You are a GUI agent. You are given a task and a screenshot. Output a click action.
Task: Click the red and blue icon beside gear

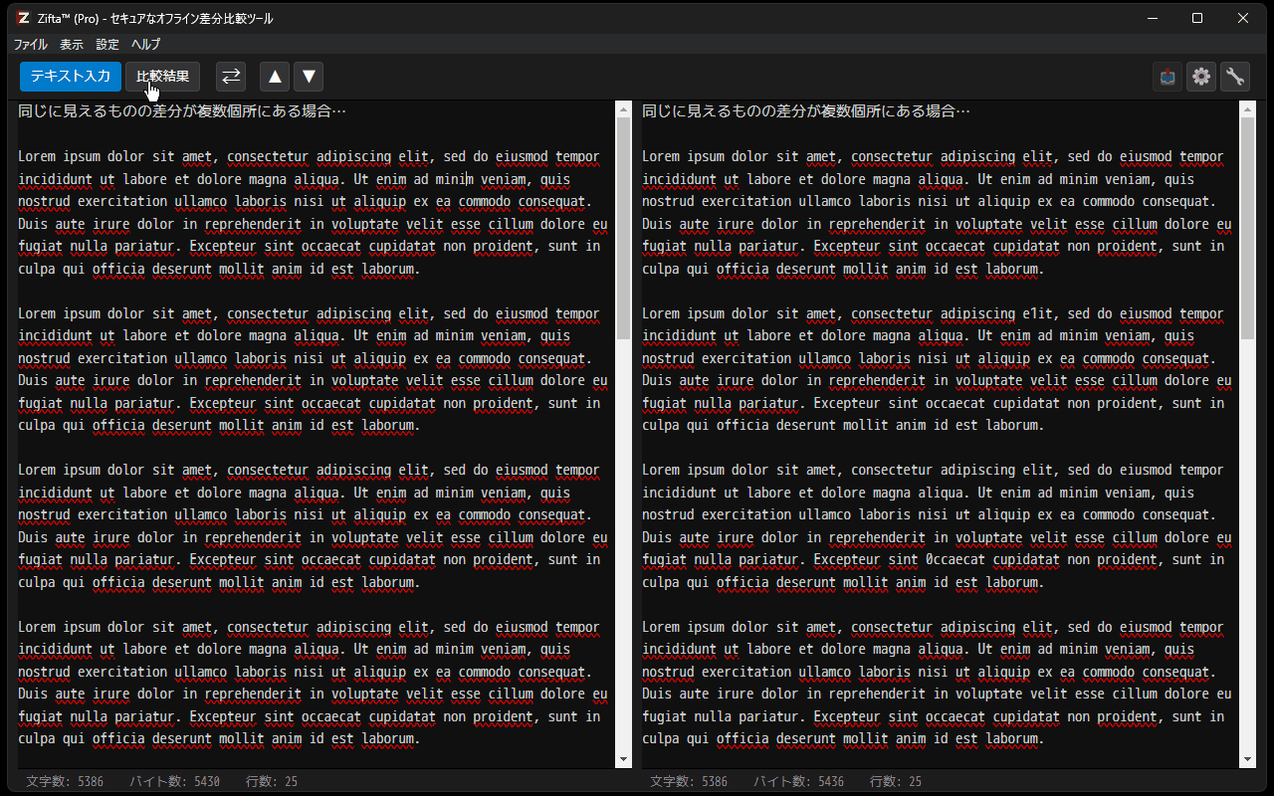click(x=1168, y=77)
